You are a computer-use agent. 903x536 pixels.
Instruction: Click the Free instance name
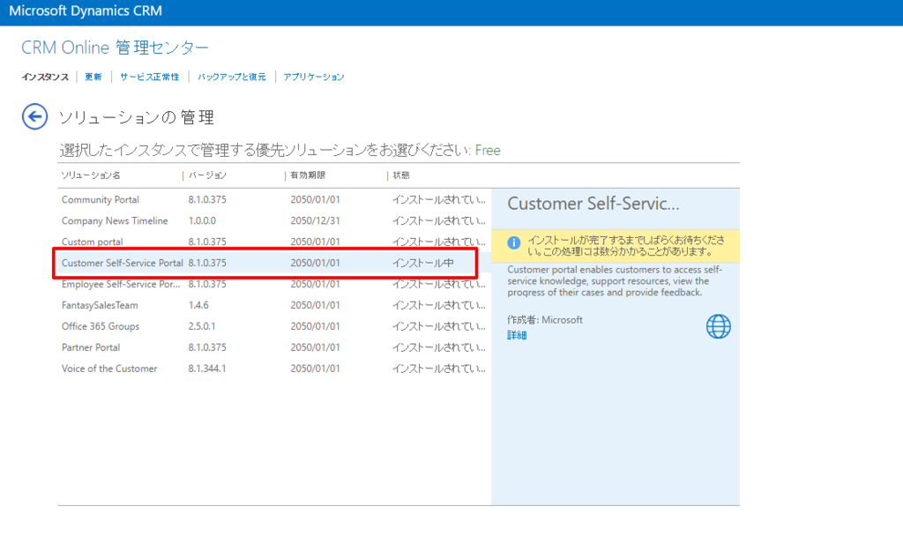pyautogui.click(x=488, y=150)
